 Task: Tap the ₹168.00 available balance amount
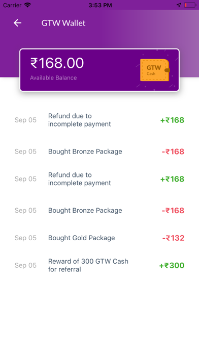57,63
